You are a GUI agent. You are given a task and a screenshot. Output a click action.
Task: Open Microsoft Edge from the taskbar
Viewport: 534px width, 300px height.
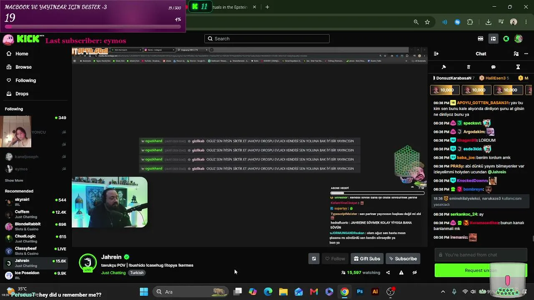point(268,292)
